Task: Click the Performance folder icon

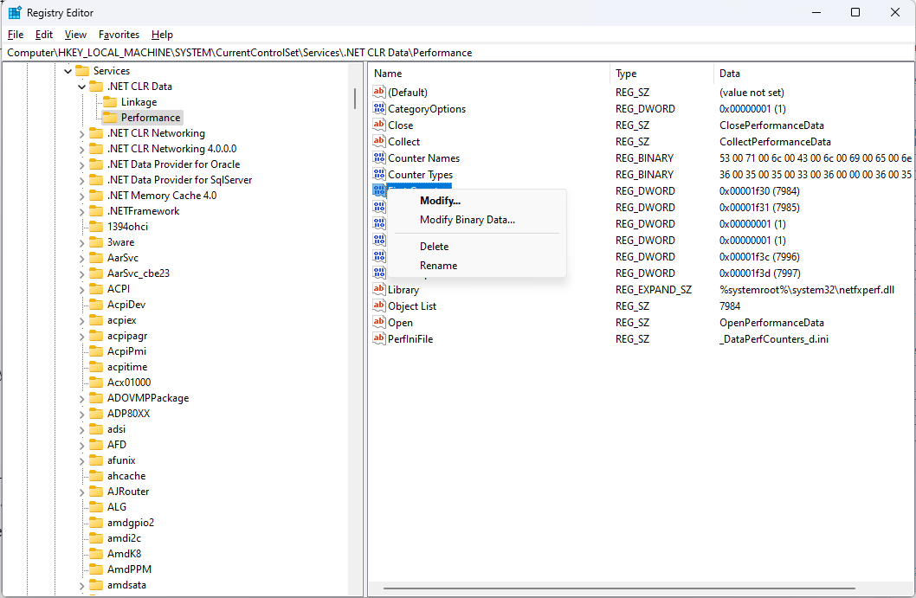Action: click(110, 118)
